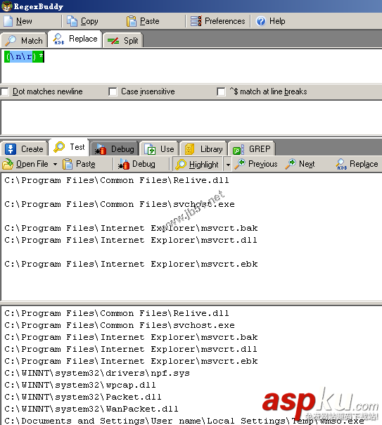Click npf.sys line in results pane

97,373
